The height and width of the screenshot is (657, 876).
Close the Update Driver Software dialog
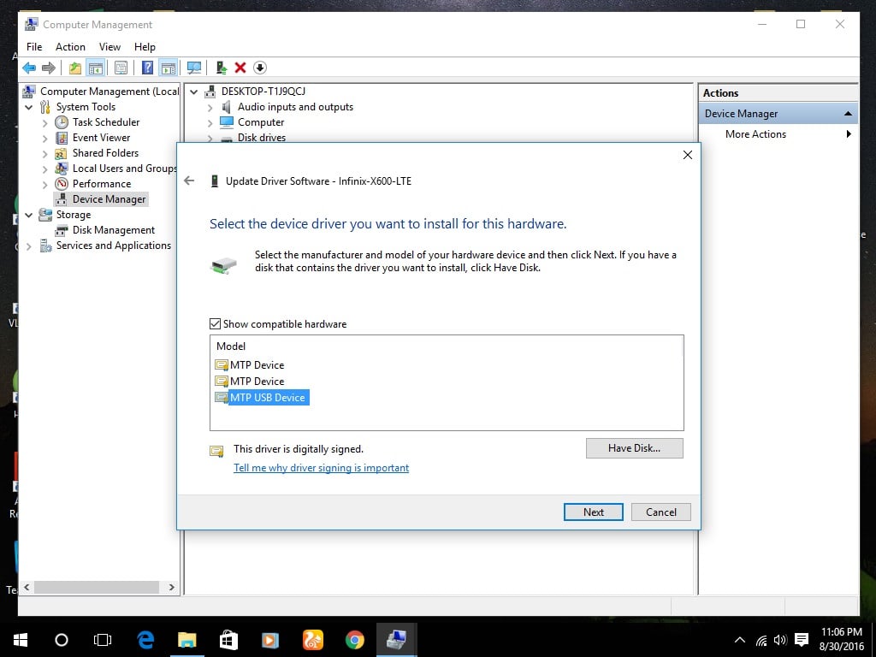(688, 155)
